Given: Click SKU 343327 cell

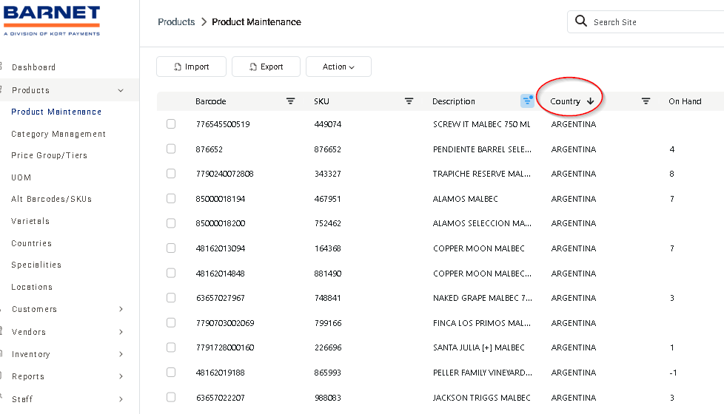Looking at the screenshot, I should pos(327,174).
